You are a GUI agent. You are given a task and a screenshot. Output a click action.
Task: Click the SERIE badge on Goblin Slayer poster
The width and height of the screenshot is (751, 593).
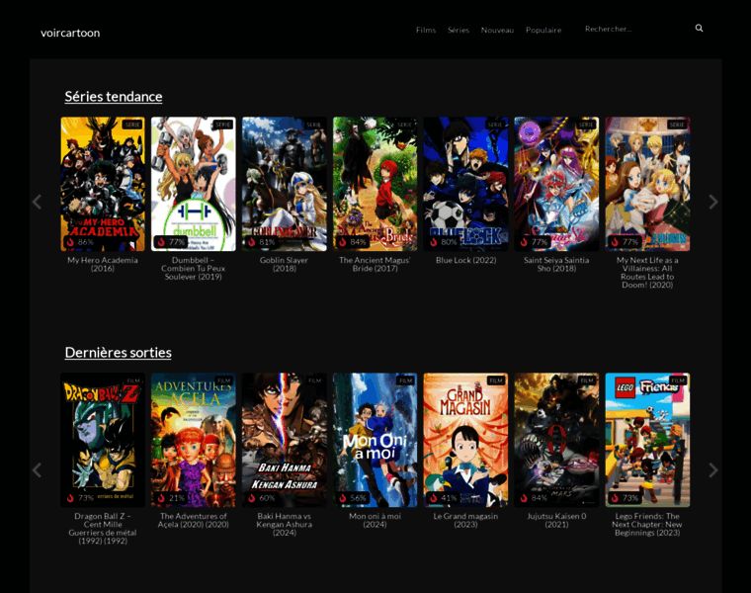313,125
